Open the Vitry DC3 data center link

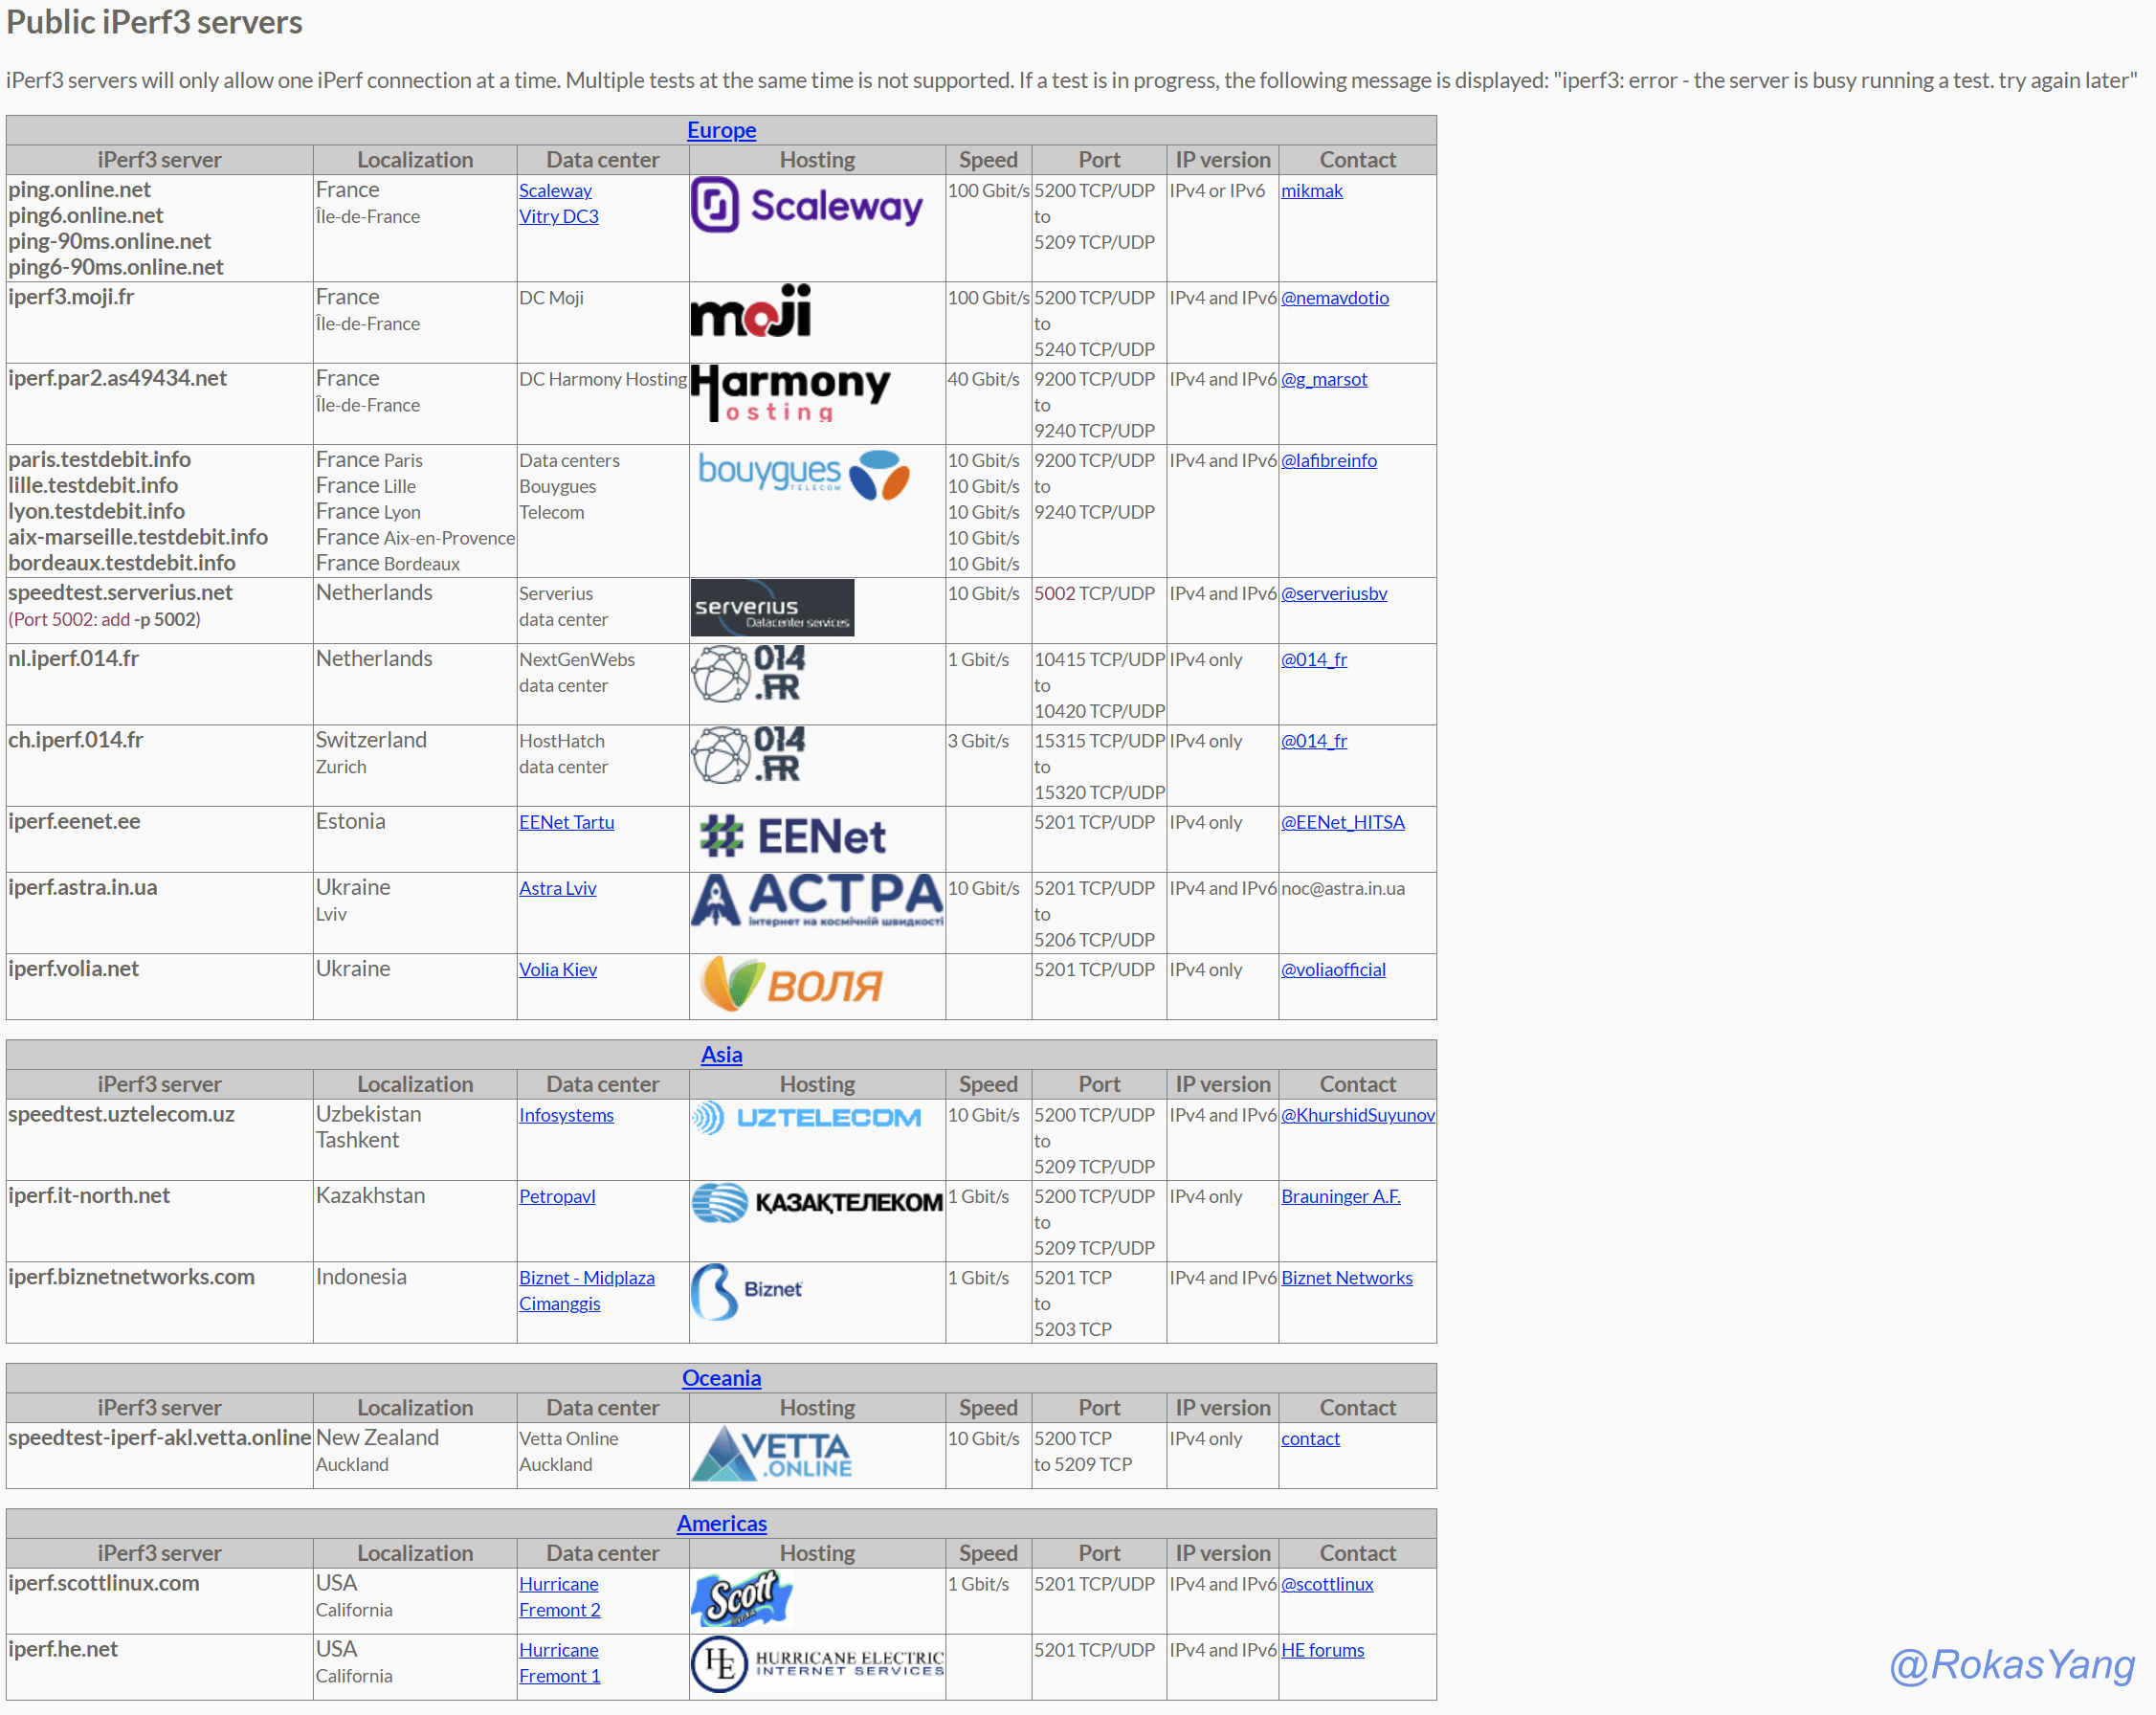[558, 216]
